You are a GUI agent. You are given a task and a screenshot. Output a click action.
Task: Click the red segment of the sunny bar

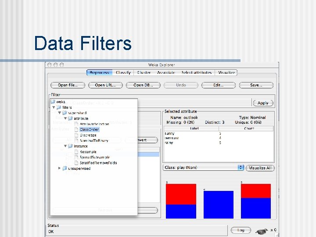pos(181,194)
